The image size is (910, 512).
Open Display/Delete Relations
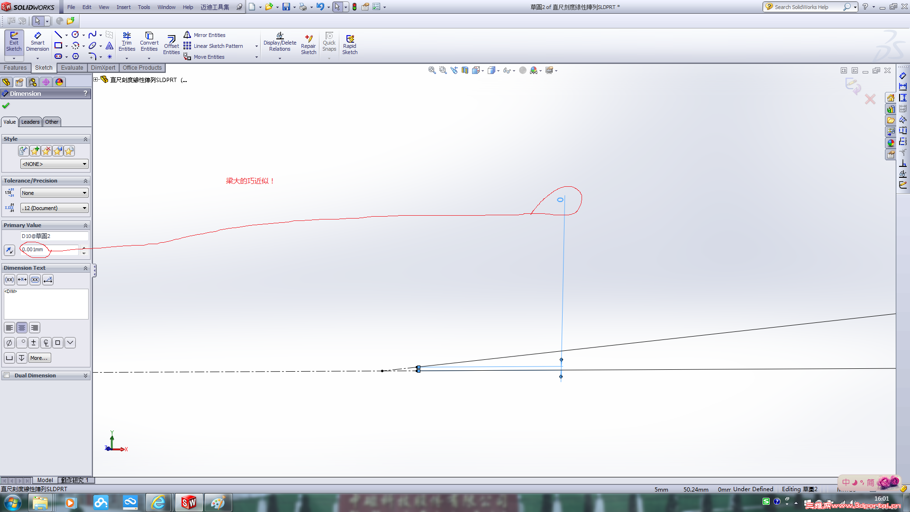coord(280,42)
